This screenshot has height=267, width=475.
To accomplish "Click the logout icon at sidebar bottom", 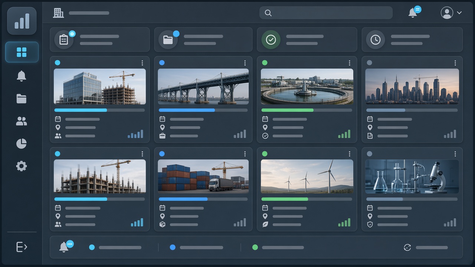I will [22, 247].
